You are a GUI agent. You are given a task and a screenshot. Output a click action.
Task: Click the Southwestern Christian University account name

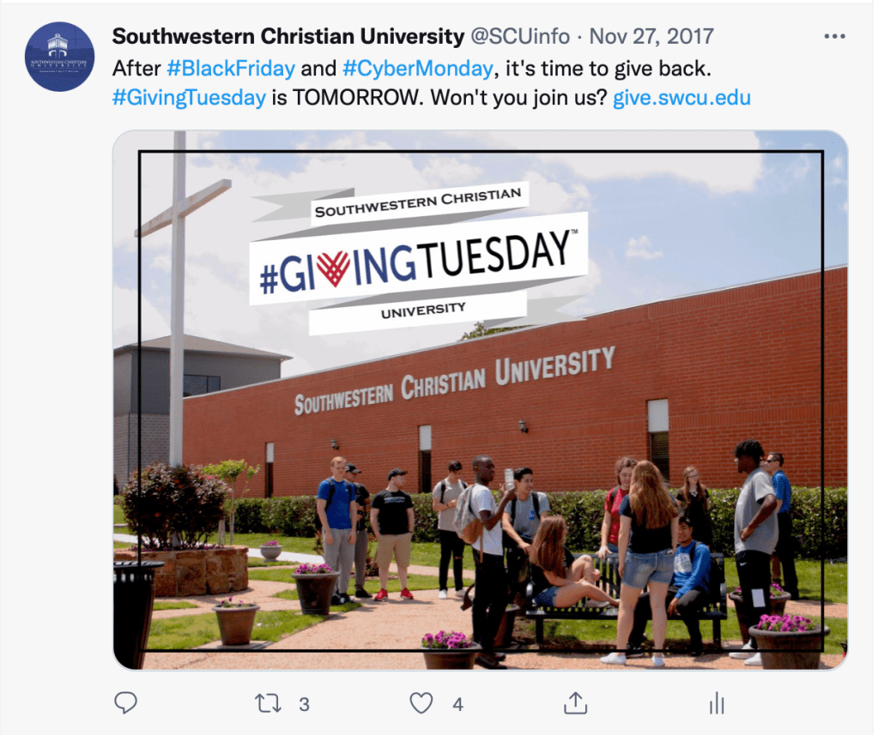[x=288, y=36]
